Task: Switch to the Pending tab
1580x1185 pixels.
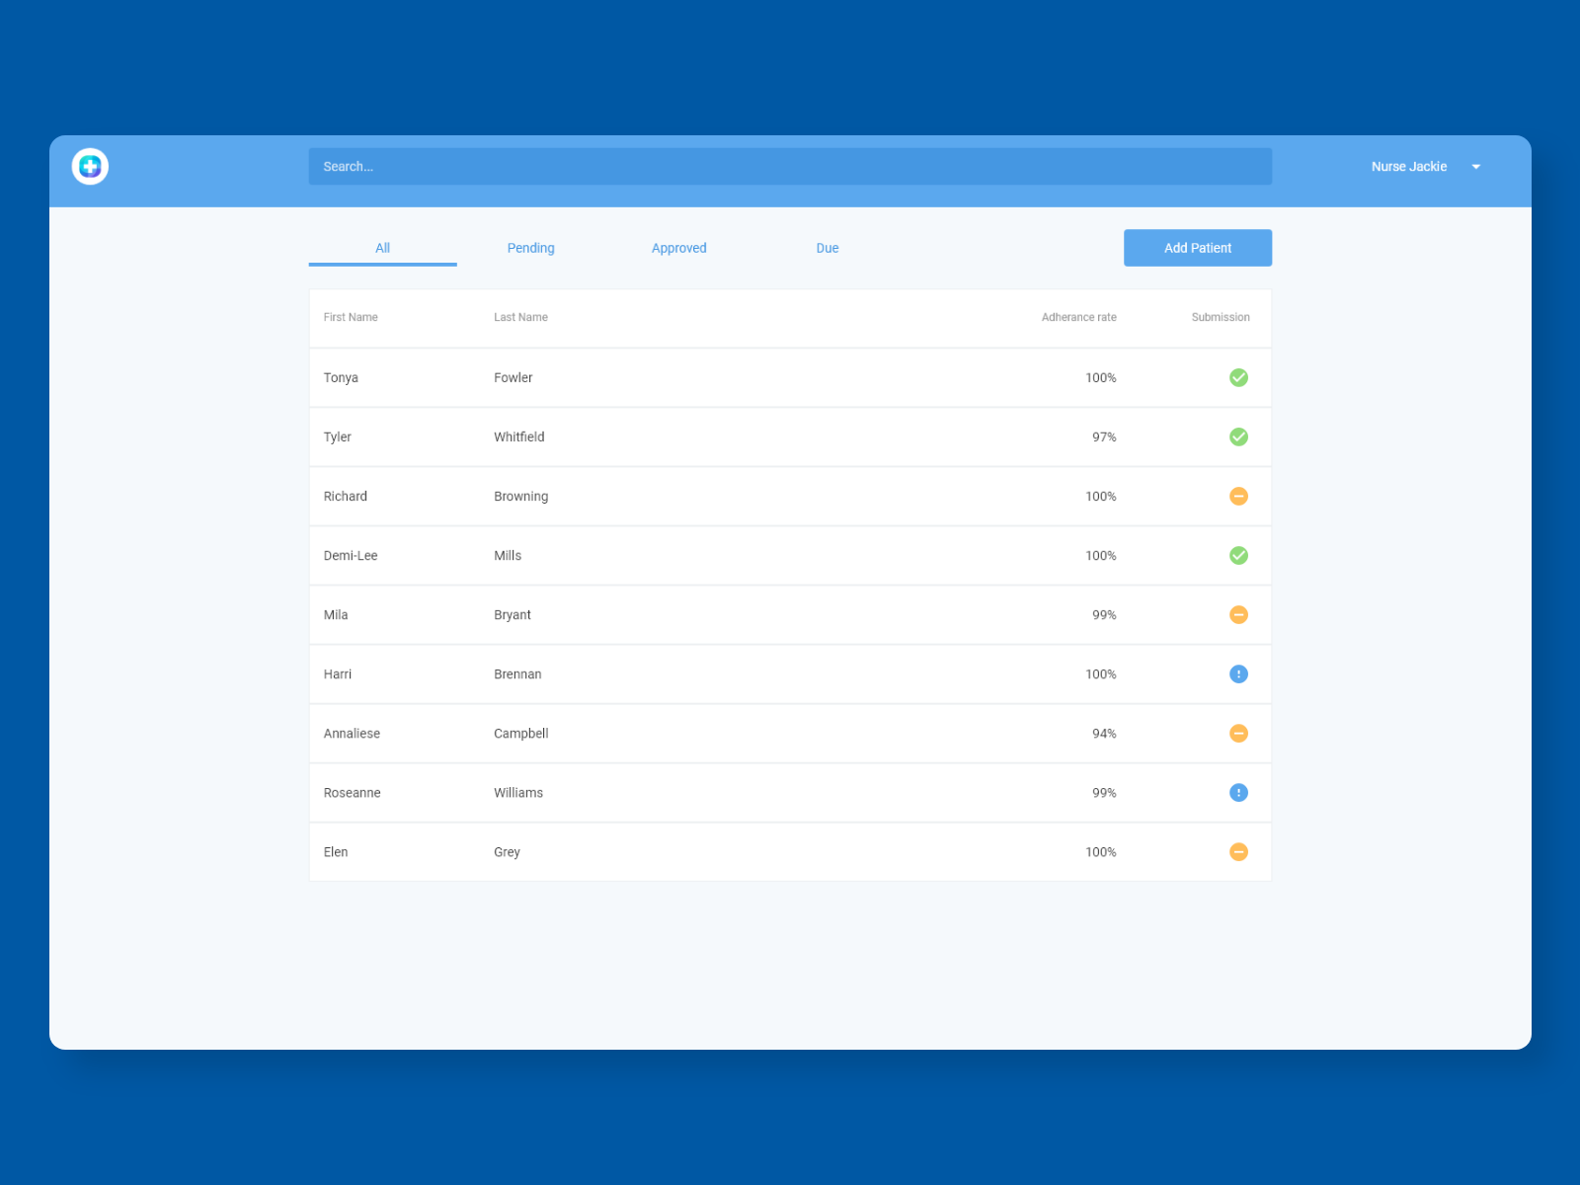Action: pyautogui.click(x=530, y=248)
